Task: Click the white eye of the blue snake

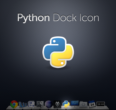Action: click(54, 41)
